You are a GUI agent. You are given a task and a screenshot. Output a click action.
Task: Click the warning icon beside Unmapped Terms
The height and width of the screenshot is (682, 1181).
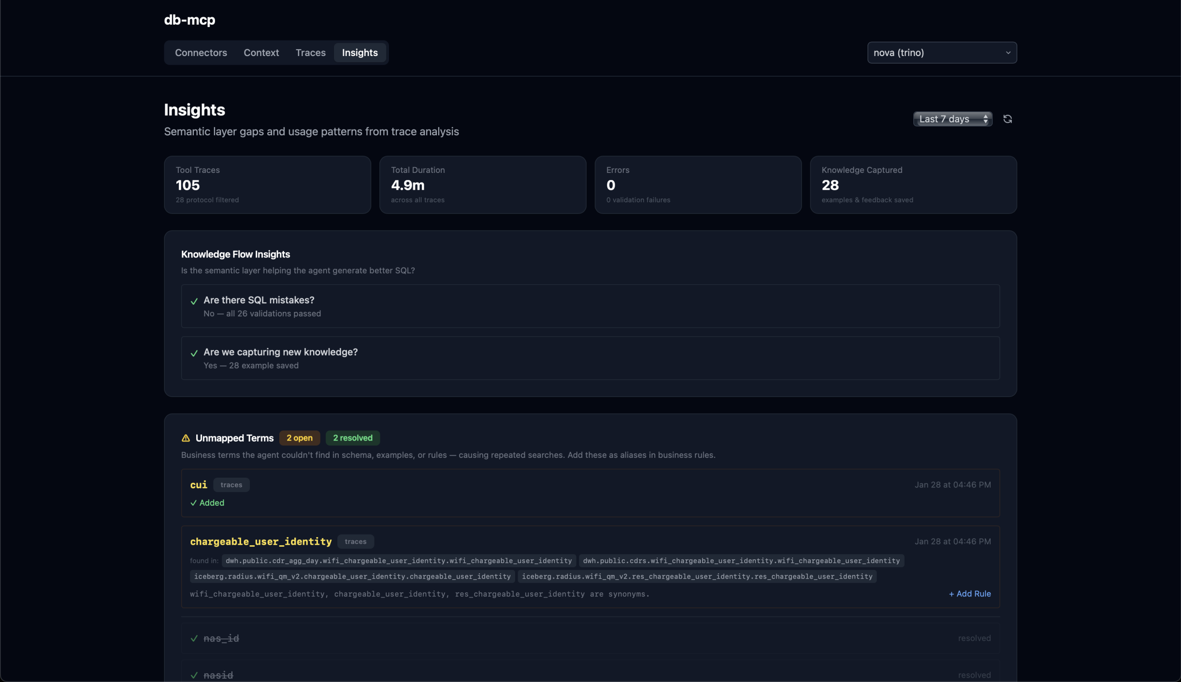click(186, 438)
